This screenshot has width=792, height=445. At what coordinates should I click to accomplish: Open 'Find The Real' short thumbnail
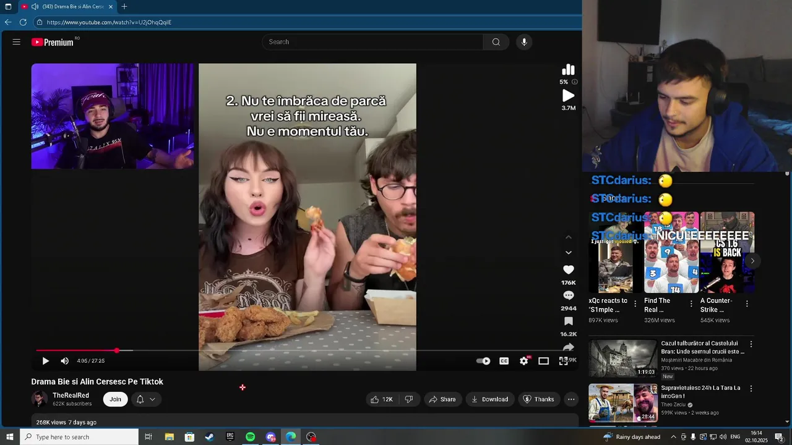click(x=671, y=252)
